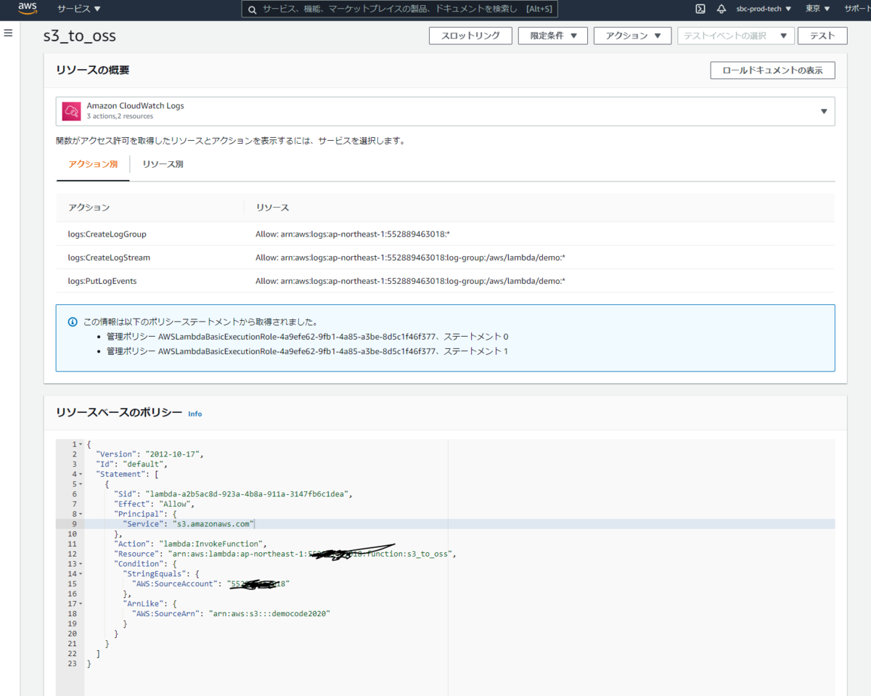Click the "Version": "2012-10-17" line
Viewport: 871px width, 696px height.
[150, 454]
